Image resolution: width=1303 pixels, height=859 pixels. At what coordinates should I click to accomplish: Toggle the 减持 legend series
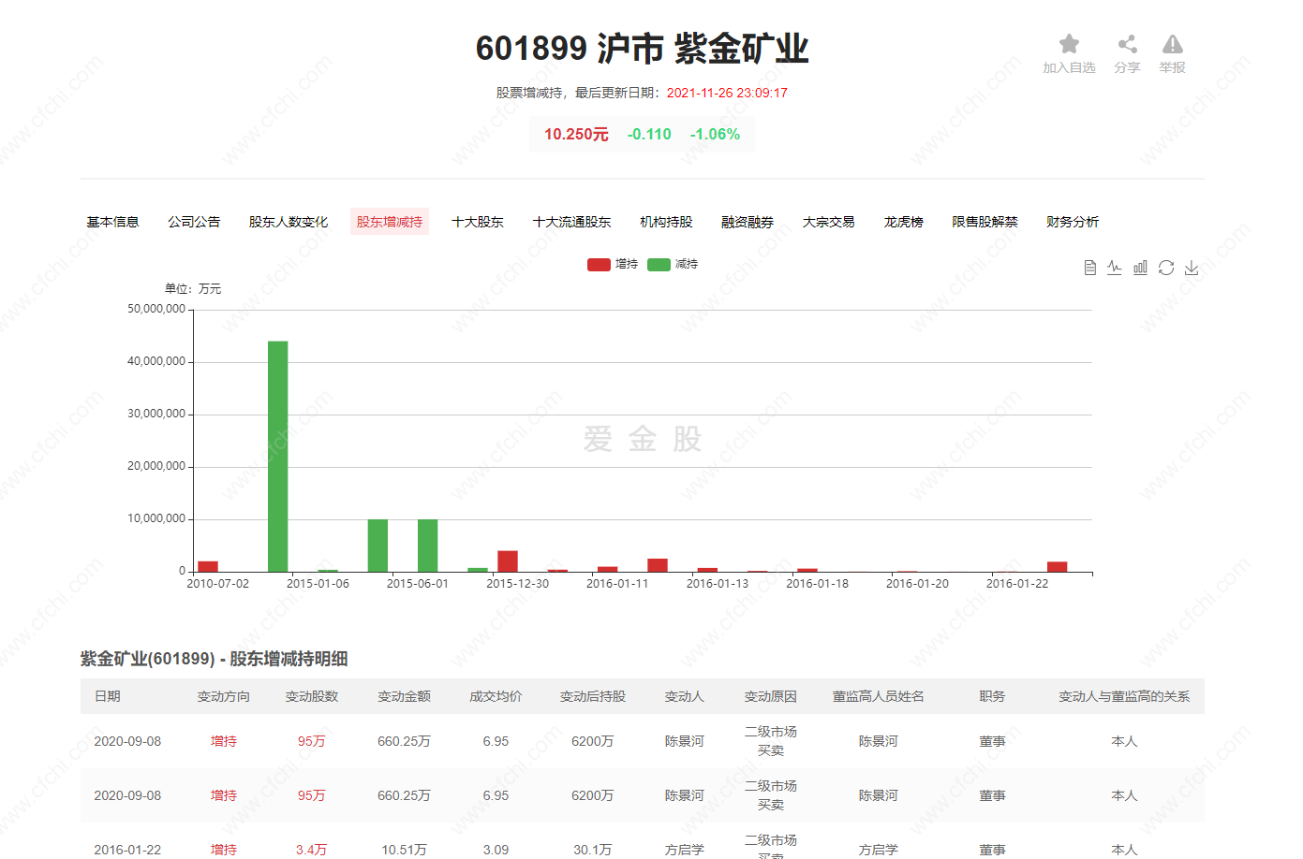click(x=673, y=264)
